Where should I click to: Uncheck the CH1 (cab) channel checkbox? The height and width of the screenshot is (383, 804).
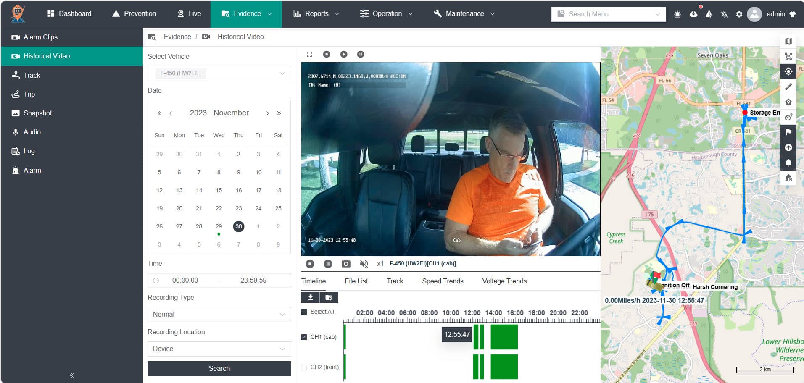(x=304, y=337)
